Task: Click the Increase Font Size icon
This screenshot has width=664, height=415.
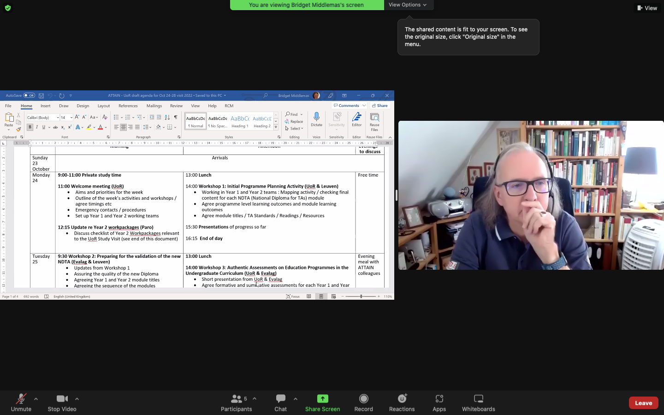Action: pyautogui.click(x=77, y=117)
